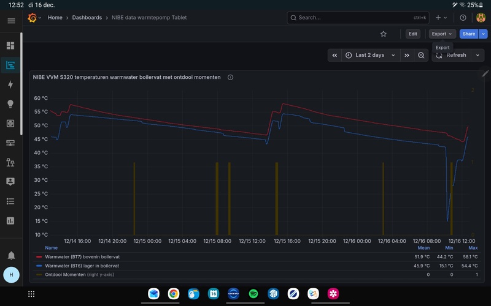Toggle Warmwater (BT7) bovenin boilervat series
Viewport: 491px width, 306px height.
point(82,257)
